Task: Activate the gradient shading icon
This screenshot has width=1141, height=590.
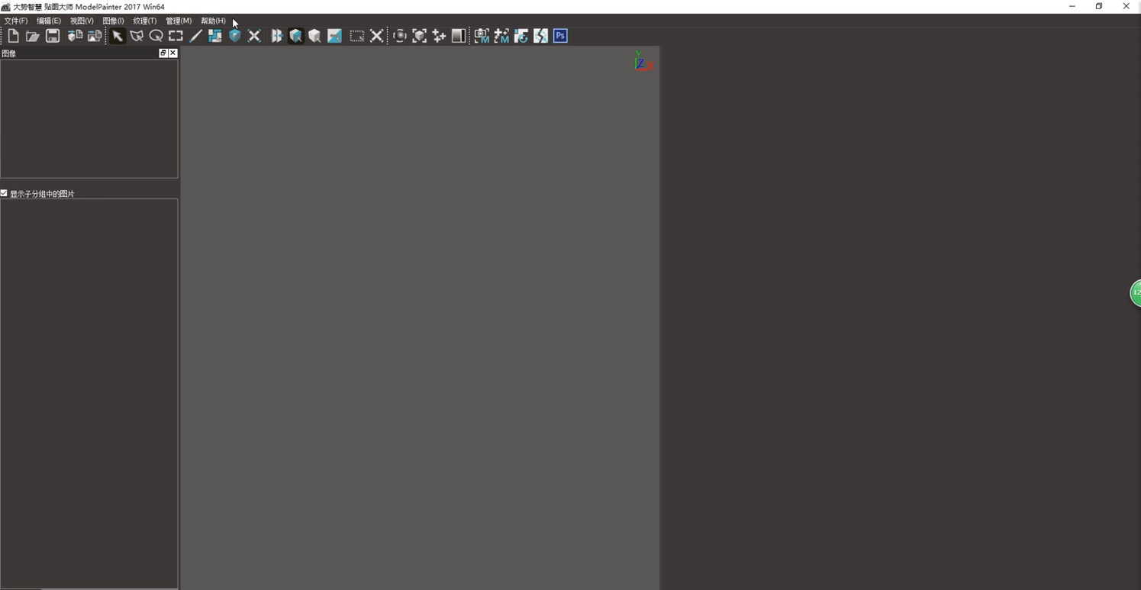Action: pos(458,35)
